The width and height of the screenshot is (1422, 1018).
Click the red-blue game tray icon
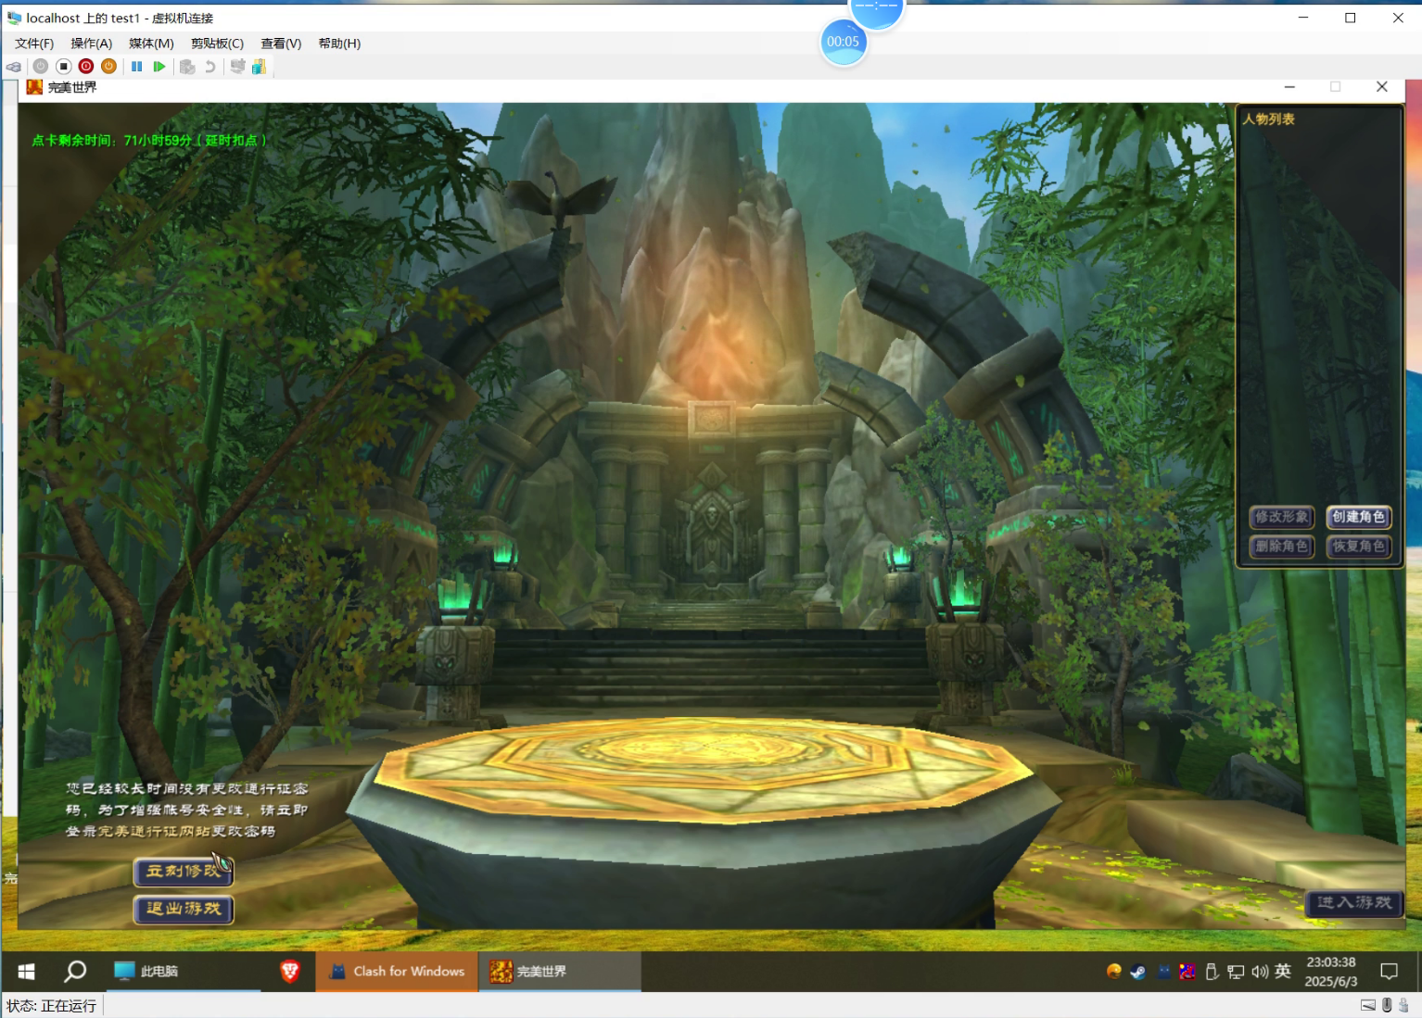pyautogui.click(x=1187, y=971)
